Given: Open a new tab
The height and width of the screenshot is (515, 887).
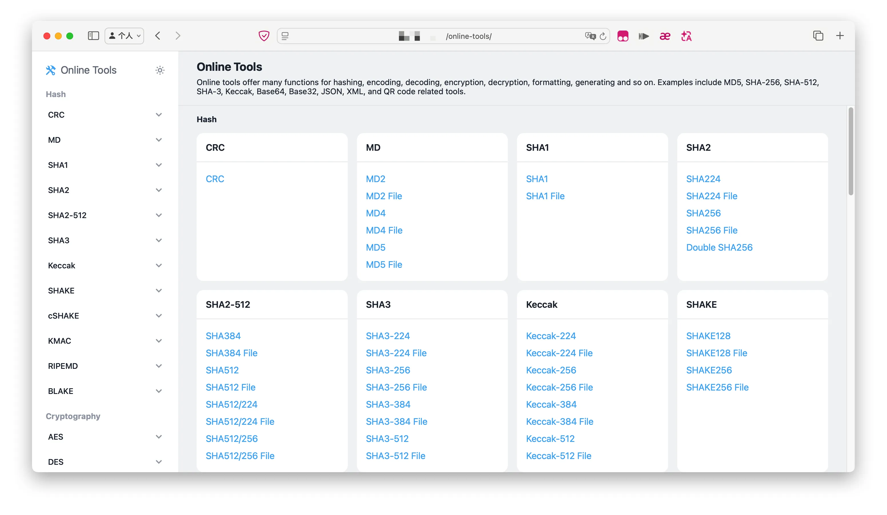Looking at the screenshot, I should coord(840,36).
